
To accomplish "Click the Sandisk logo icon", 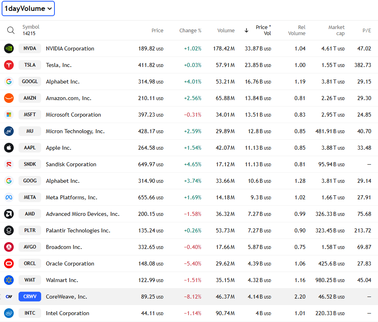I will pos(9,164).
